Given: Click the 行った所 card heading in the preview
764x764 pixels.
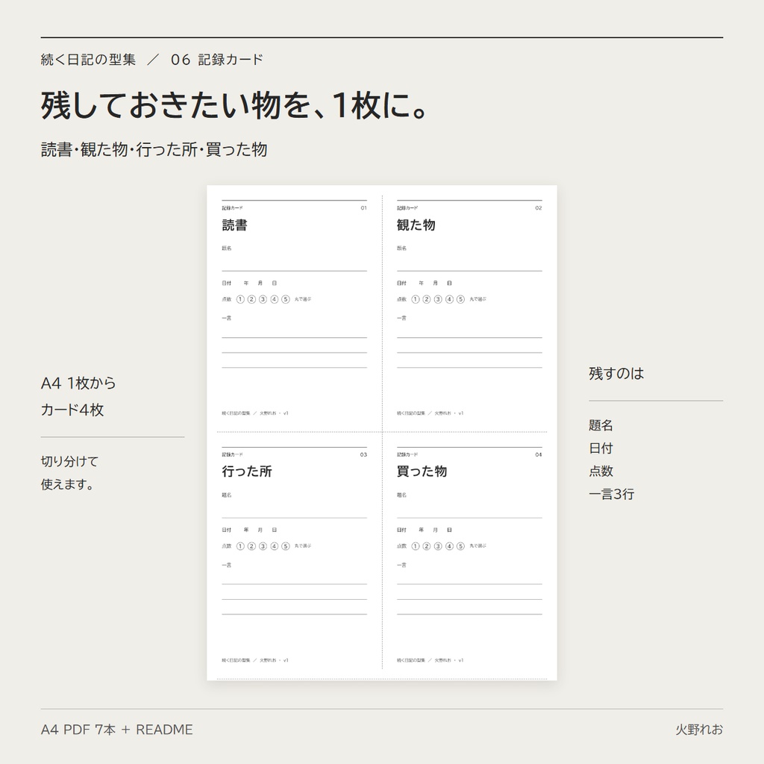Looking at the screenshot, I should [247, 472].
